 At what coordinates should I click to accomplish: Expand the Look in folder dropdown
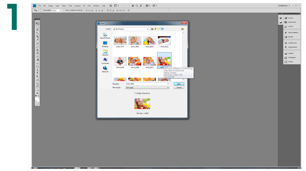click(x=147, y=29)
